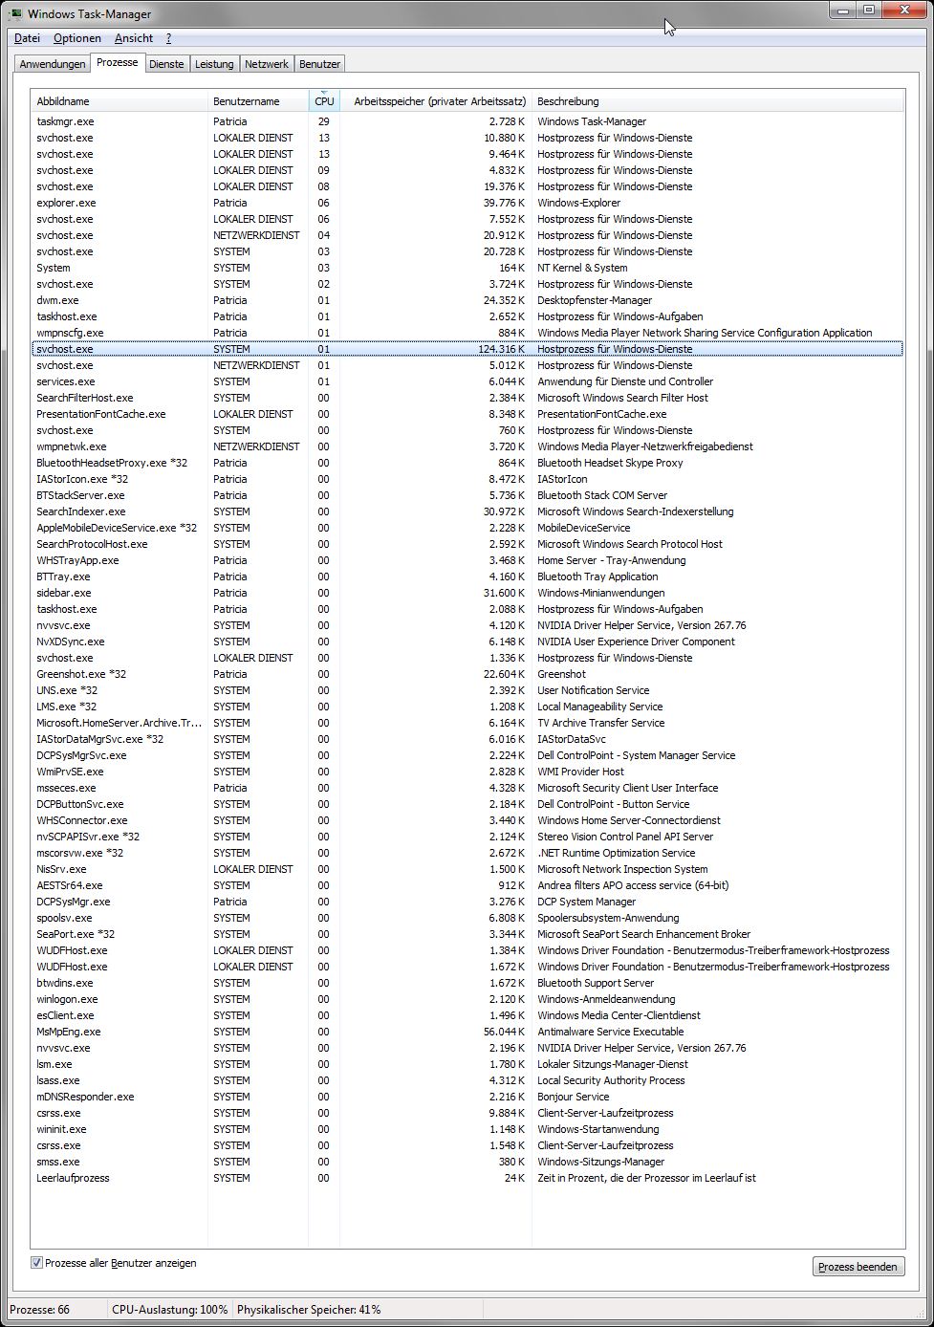Select the MsMpEng.exe process
Screen dimensions: 934x1327
pyautogui.click(x=467, y=1032)
